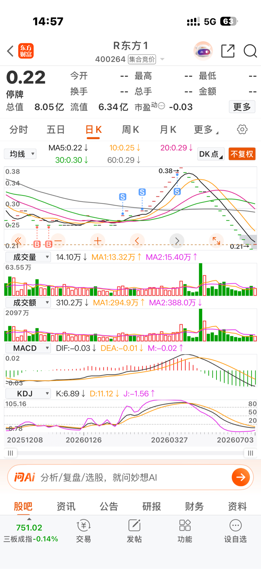The height and width of the screenshot is (569, 261).
Task: Tap the 问AI query input field
Action: pos(130,477)
